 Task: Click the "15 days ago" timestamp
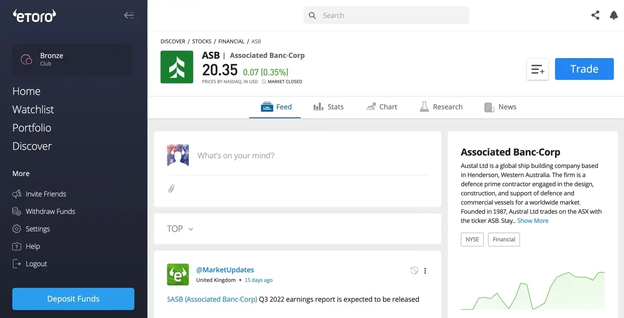click(259, 280)
